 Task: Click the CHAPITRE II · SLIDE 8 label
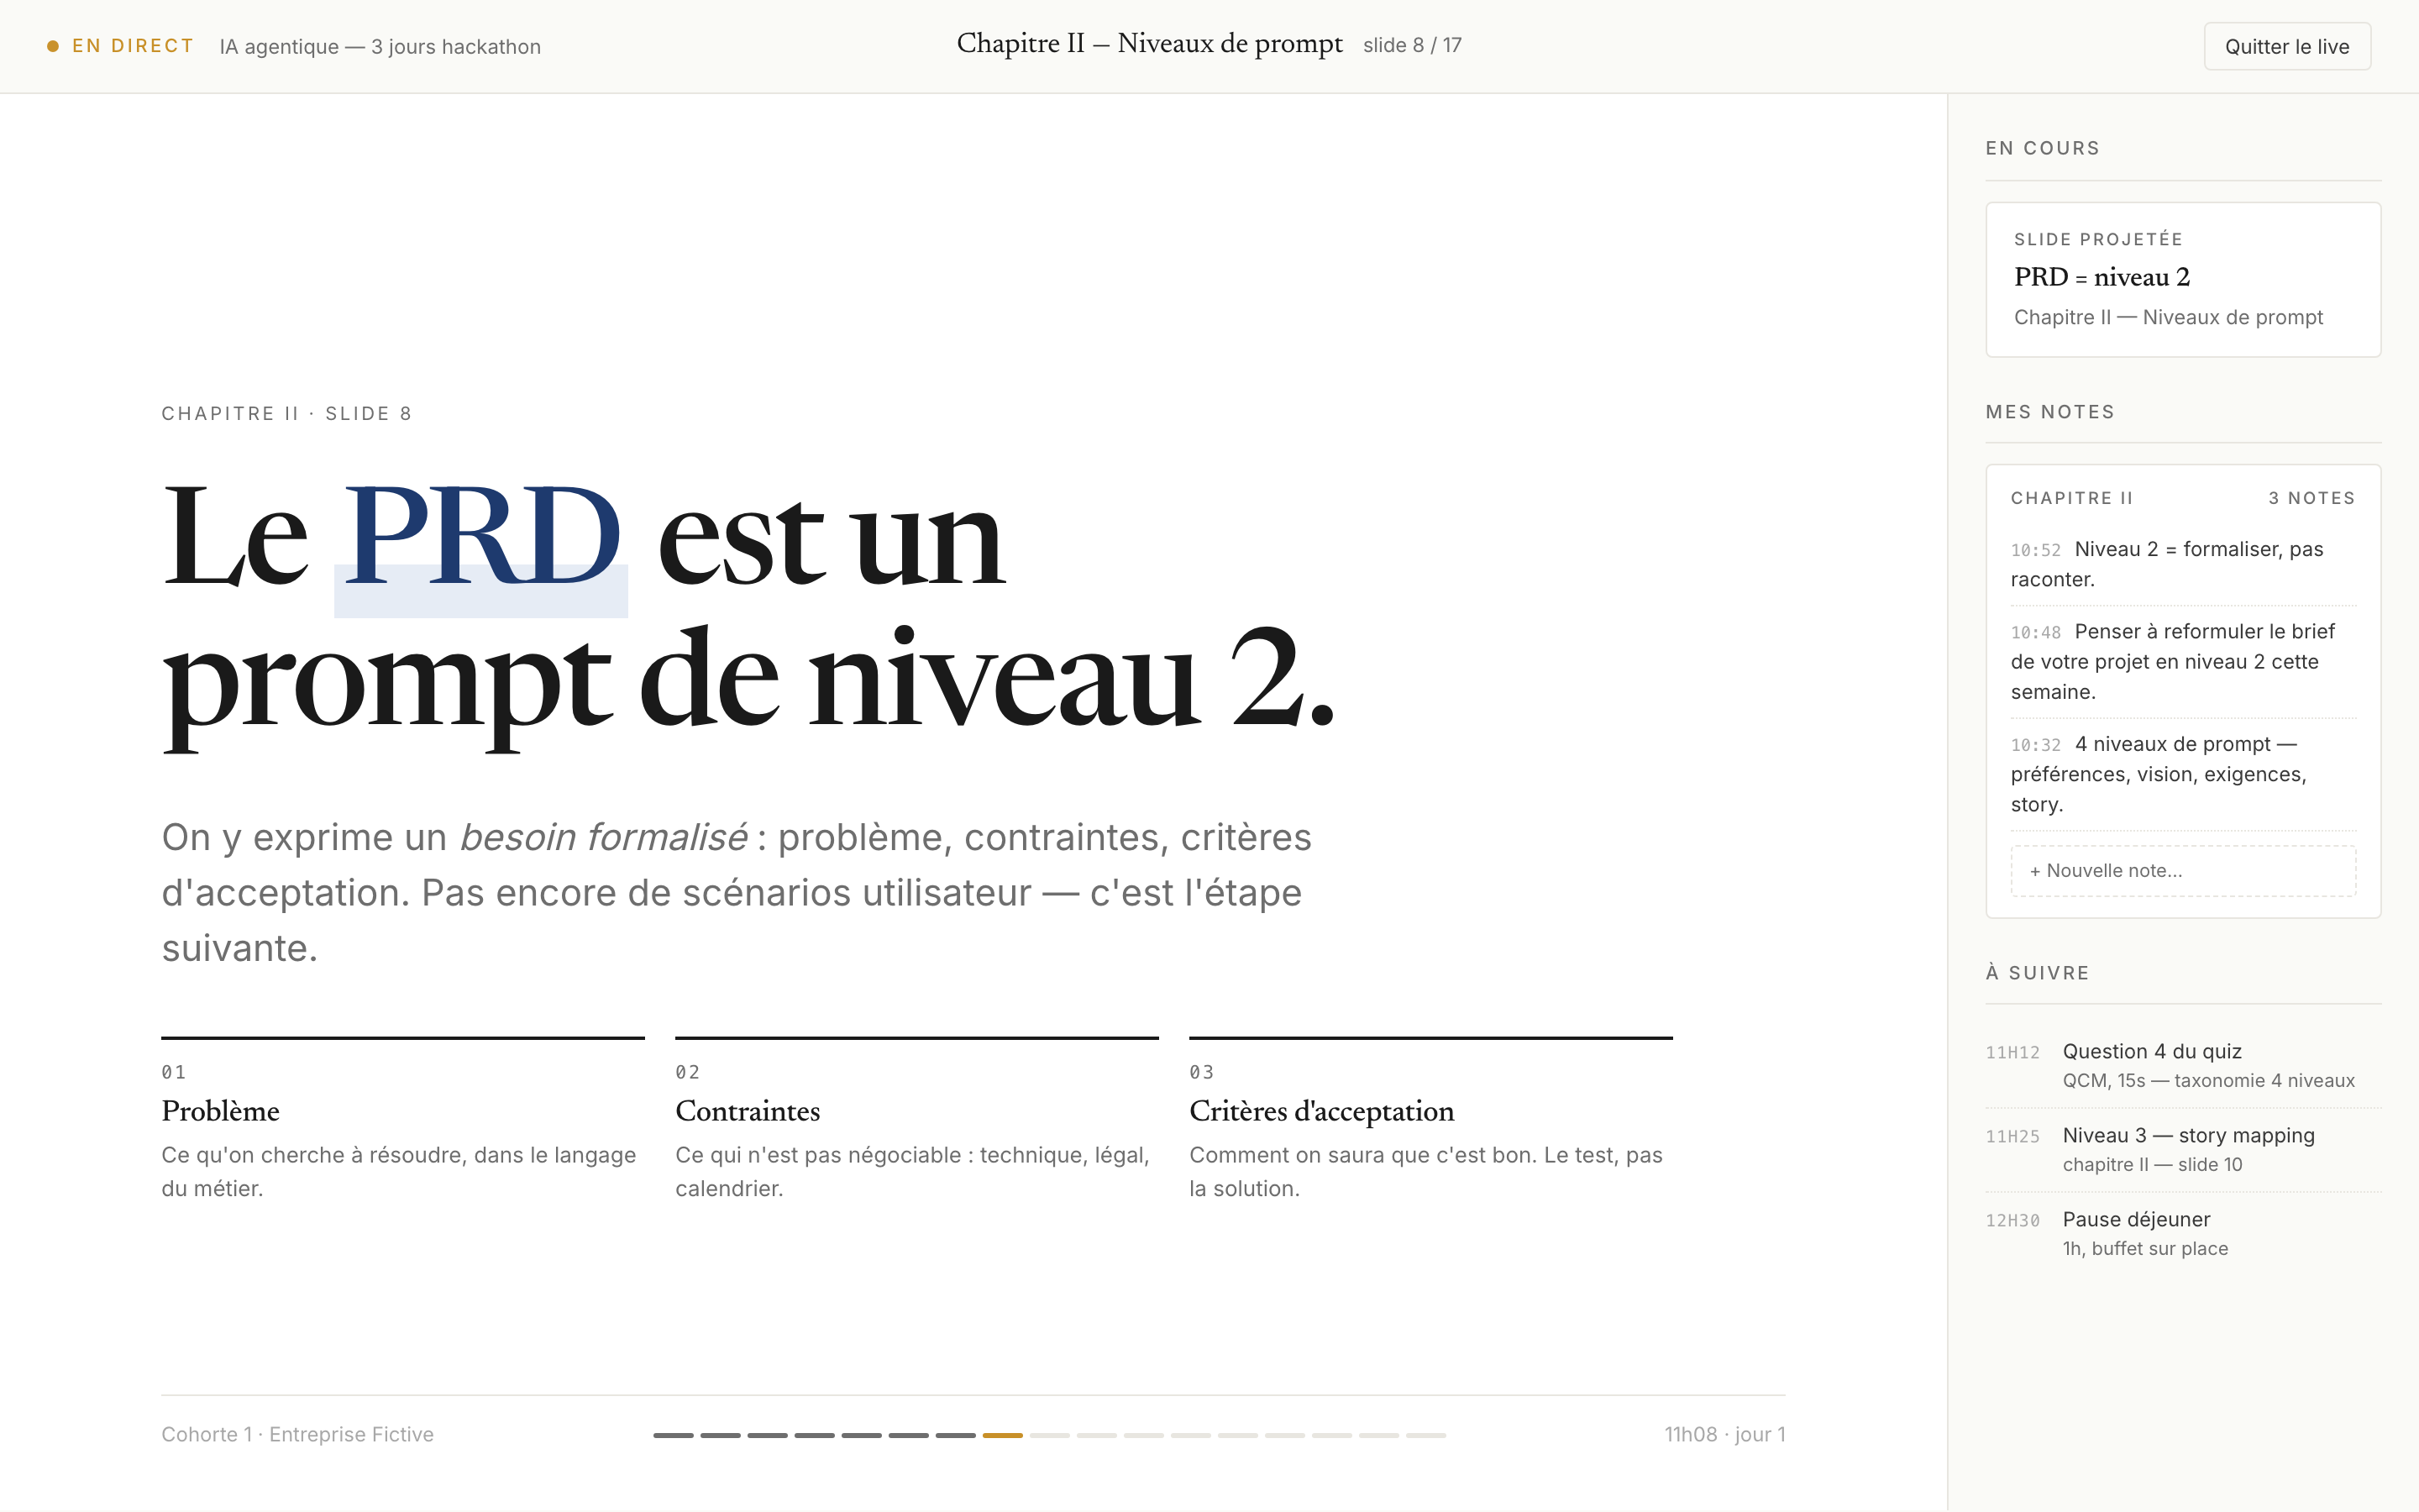pyautogui.click(x=287, y=413)
